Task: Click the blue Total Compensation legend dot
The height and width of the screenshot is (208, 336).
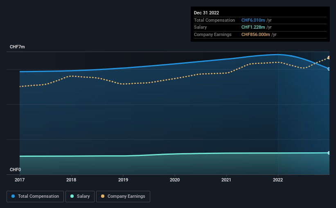Action: [13, 196]
